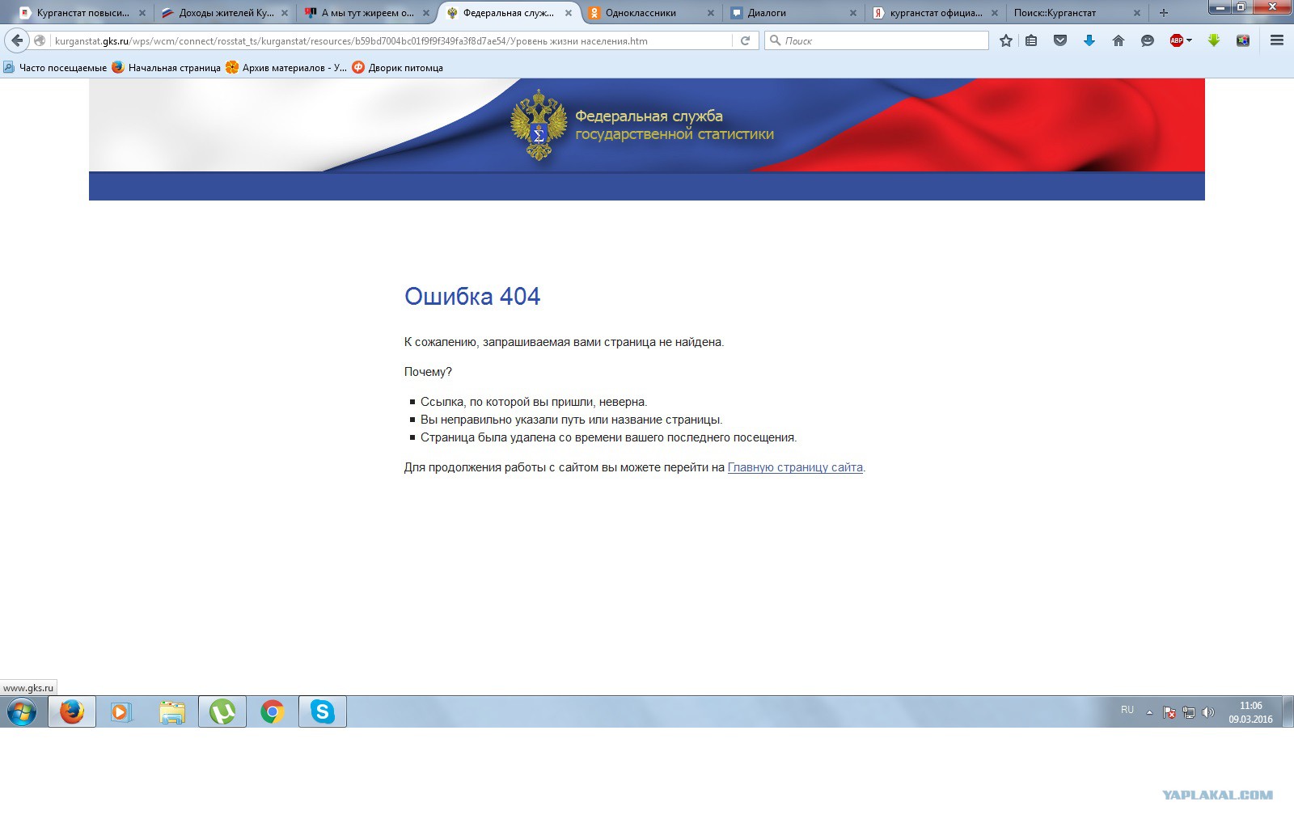This screenshot has width=1294, height=819.
Task: Click Firefox icon in taskbar
Action: coord(72,711)
